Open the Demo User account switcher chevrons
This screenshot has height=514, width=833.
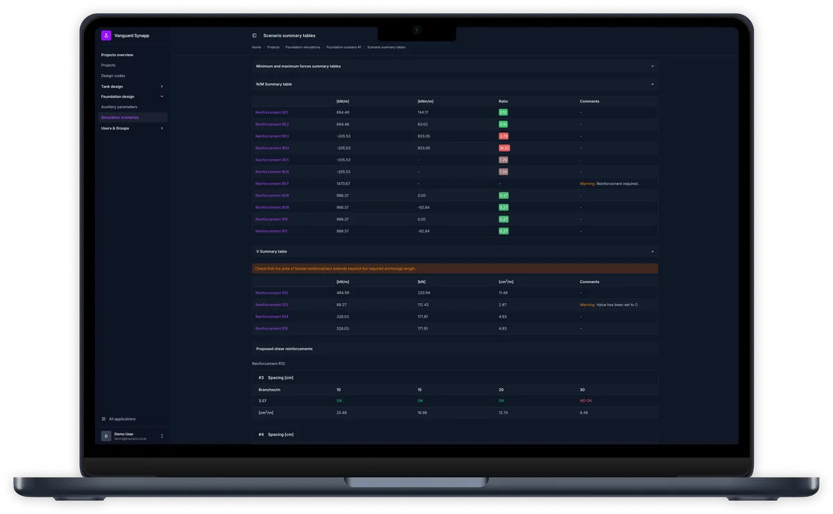point(162,436)
